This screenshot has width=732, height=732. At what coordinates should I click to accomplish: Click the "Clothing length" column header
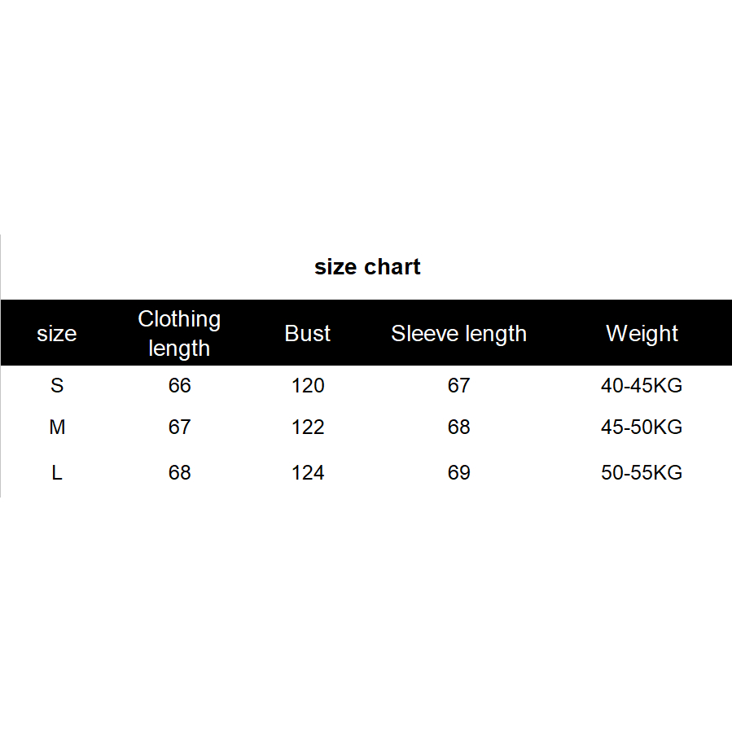(179, 333)
